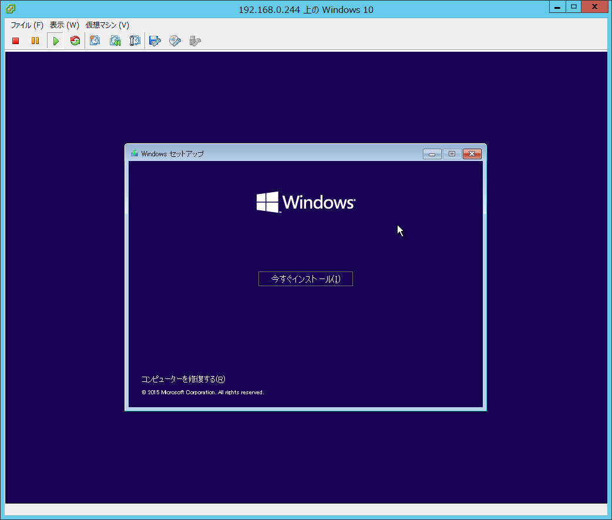Image resolution: width=612 pixels, height=520 pixels.
Task: Click the 今すぐインストール(I) button
Action: click(x=305, y=279)
